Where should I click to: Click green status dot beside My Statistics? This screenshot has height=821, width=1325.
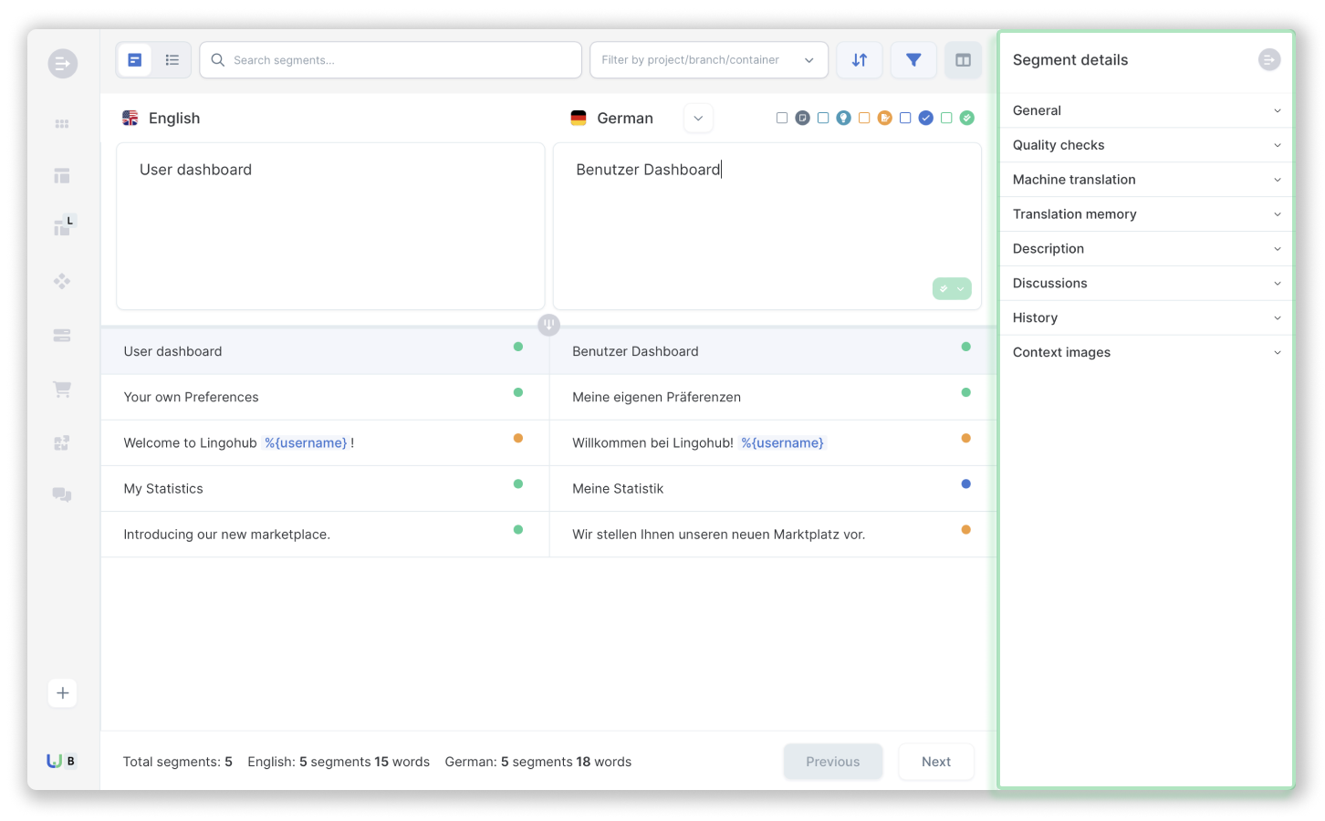click(x=518, y=483)
